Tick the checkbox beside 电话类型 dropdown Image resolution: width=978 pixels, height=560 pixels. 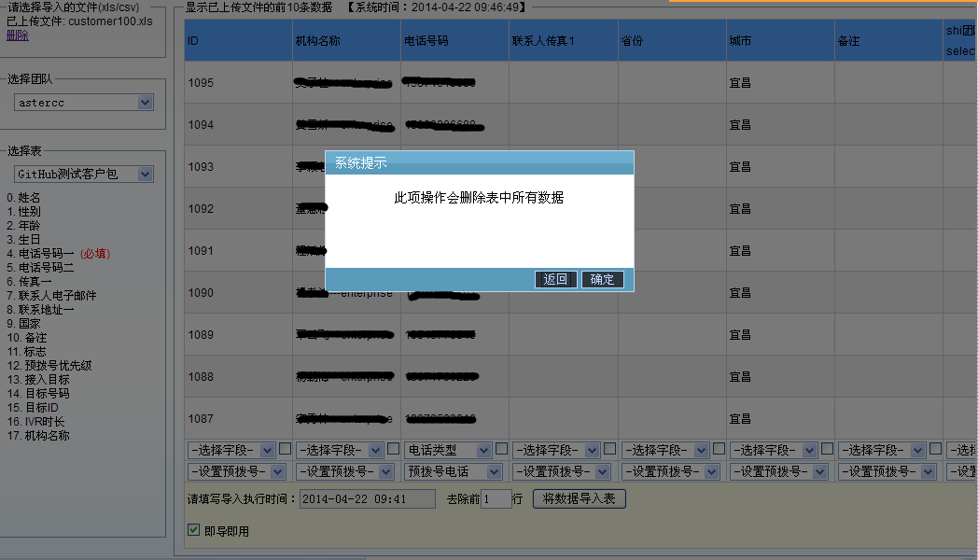pyautogui.click(x=502, y=449)
